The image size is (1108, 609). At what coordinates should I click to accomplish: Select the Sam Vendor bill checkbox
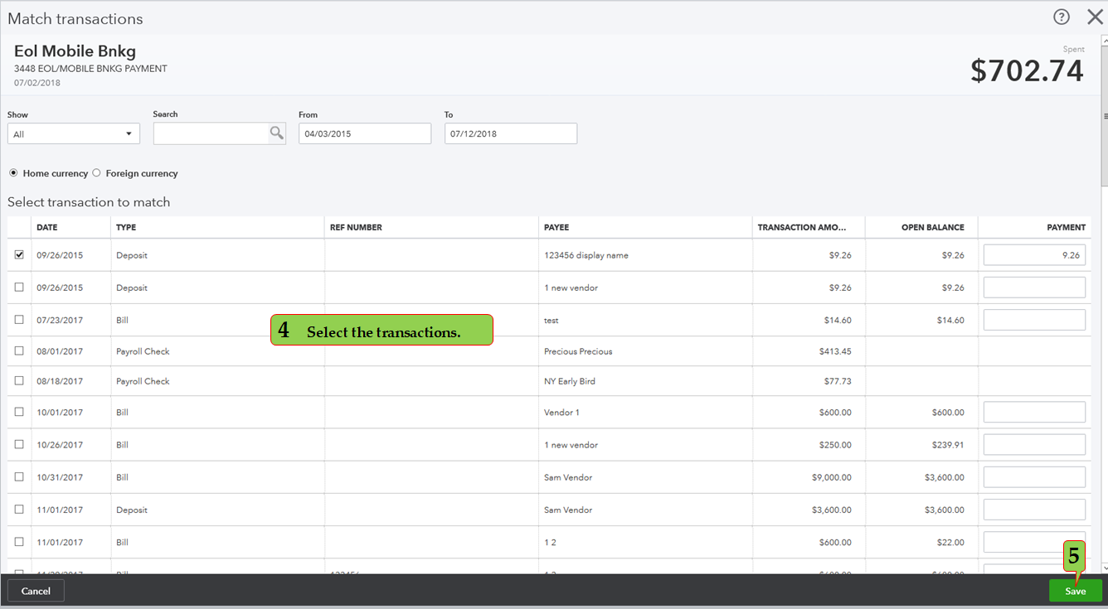[18, 476]
